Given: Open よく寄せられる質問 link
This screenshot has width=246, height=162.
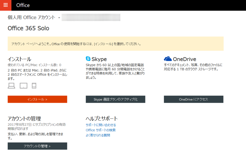Looking at the screenshot, I should coord(98,135).
